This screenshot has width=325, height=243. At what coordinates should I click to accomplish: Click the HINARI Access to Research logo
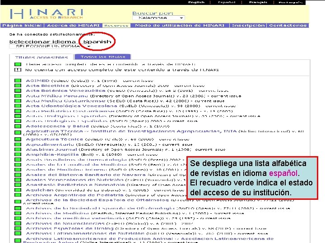tap(46, 14)
